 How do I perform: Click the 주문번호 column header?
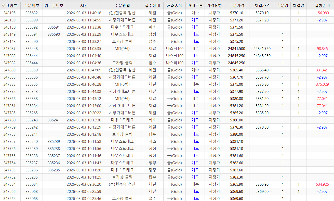32,5
